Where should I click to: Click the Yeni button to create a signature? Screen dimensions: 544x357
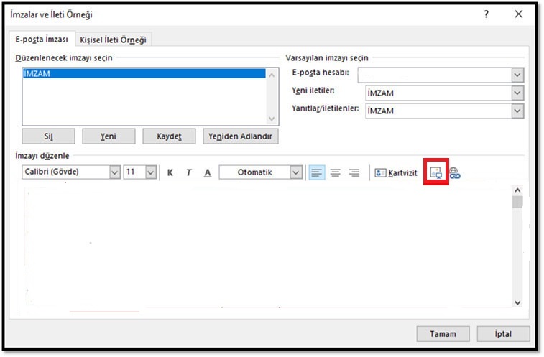click(109, 136)
